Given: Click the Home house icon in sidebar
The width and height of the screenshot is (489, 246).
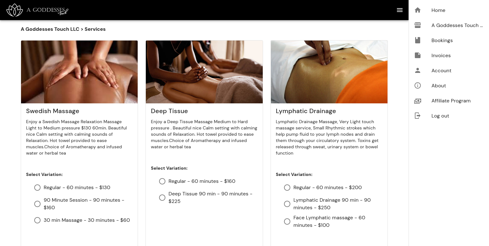Looking at the screenshot, I should 418,10.
